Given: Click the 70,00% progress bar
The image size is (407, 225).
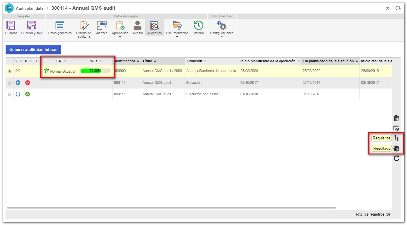Looking at the screenshot, I should tap(95, 71).
